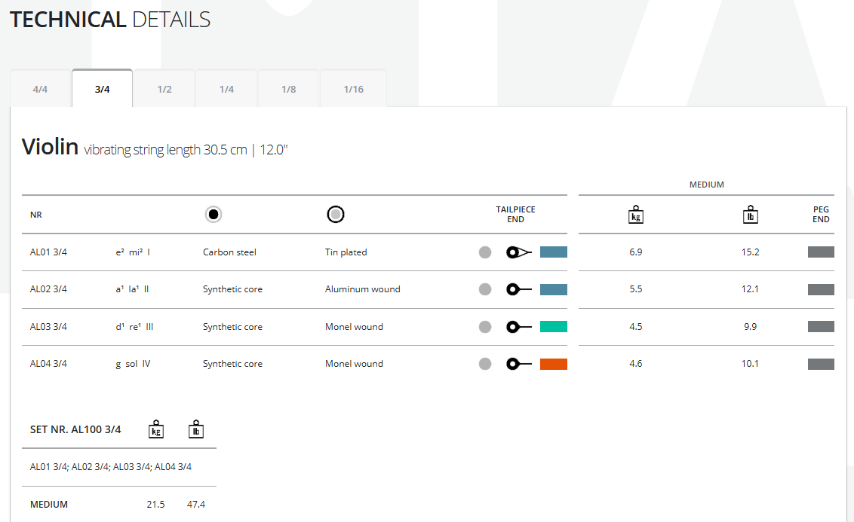Click the 'Tin plated' cell

[x=346, y=252]
